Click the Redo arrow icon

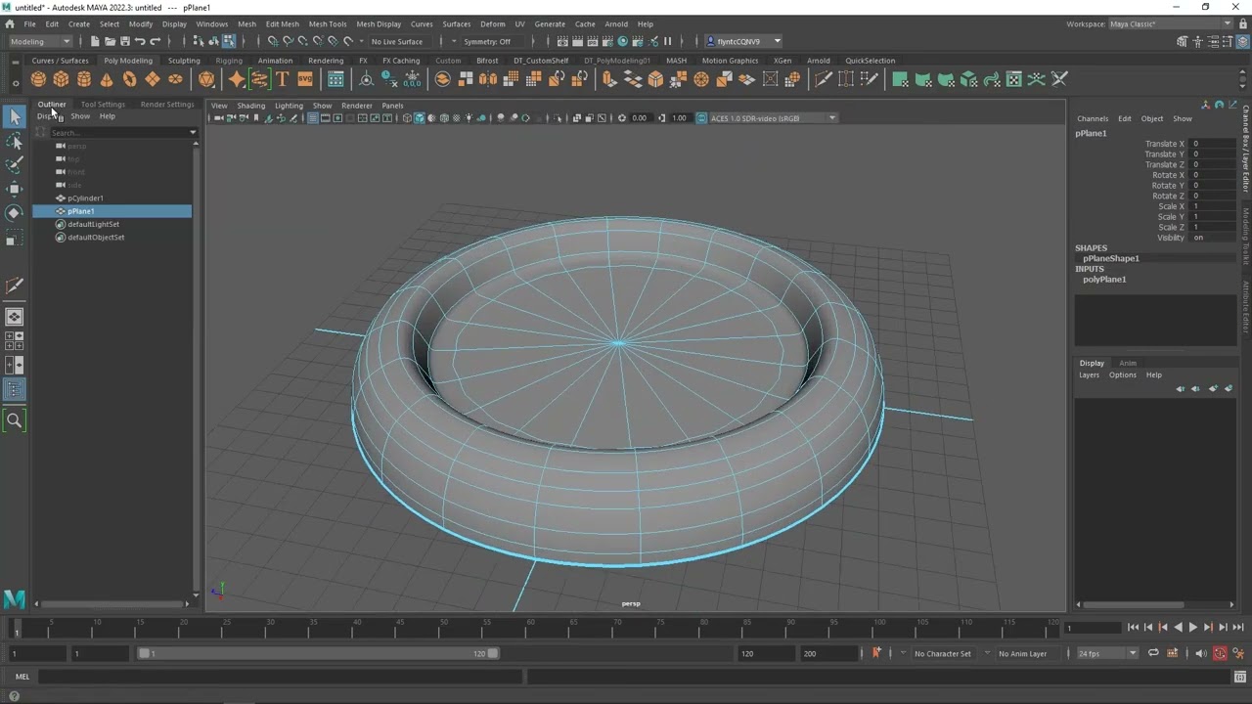[155, 41]
